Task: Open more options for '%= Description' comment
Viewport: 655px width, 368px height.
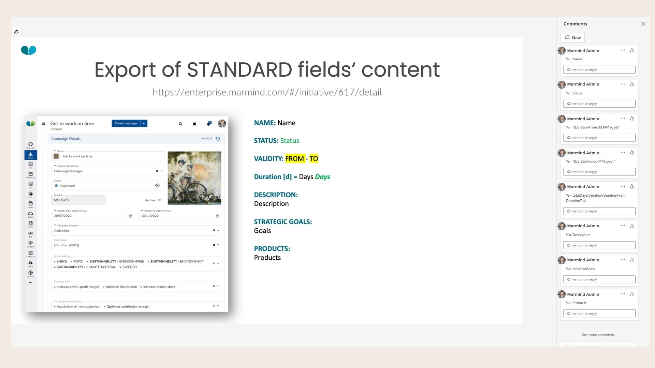Action: 623,226
